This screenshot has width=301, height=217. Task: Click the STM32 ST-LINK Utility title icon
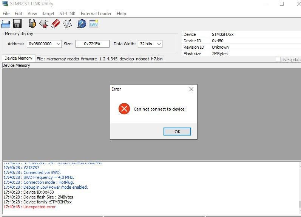(x=5, y=3)
